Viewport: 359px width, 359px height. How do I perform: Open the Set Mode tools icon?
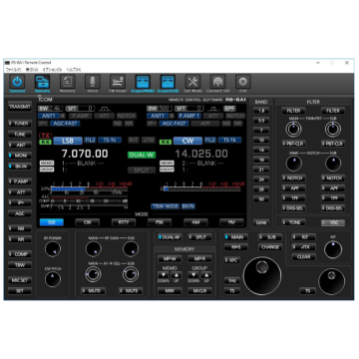coord(193,82)
